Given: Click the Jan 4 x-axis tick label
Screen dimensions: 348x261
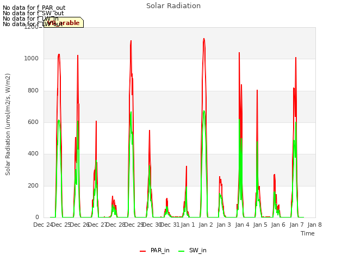Looking at the screenshot, I should point(242,225).
